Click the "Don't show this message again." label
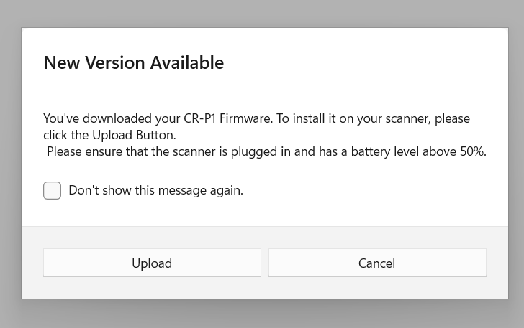This screenshot has width=524, height=328. (155, 191)
